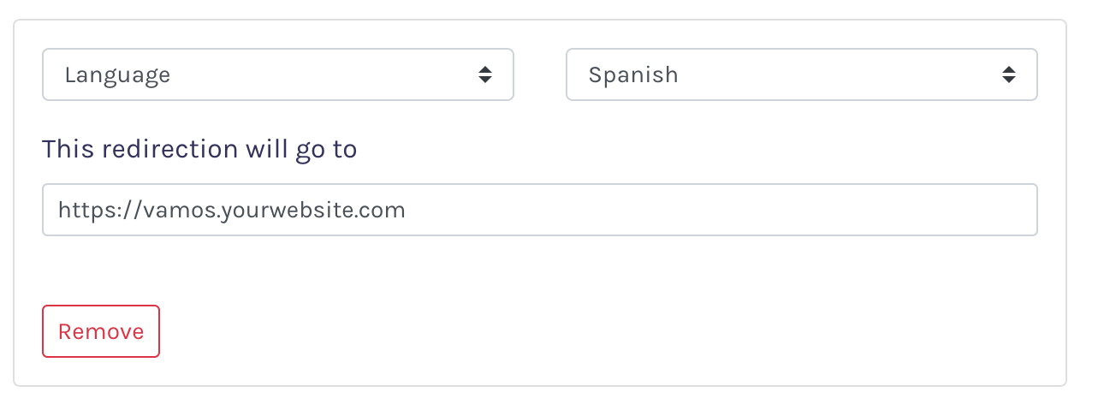Change the chosen language from Spanish
Screen dimensions: 1104x404
tap(801, 74)
